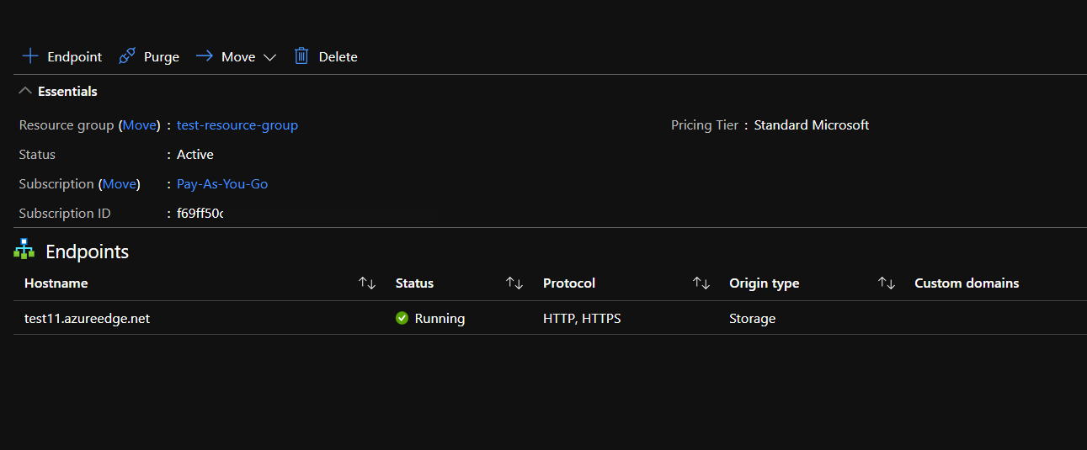1087x450 pixels.
Task: Click the Purge toolbar label
Action: (162, 57)
